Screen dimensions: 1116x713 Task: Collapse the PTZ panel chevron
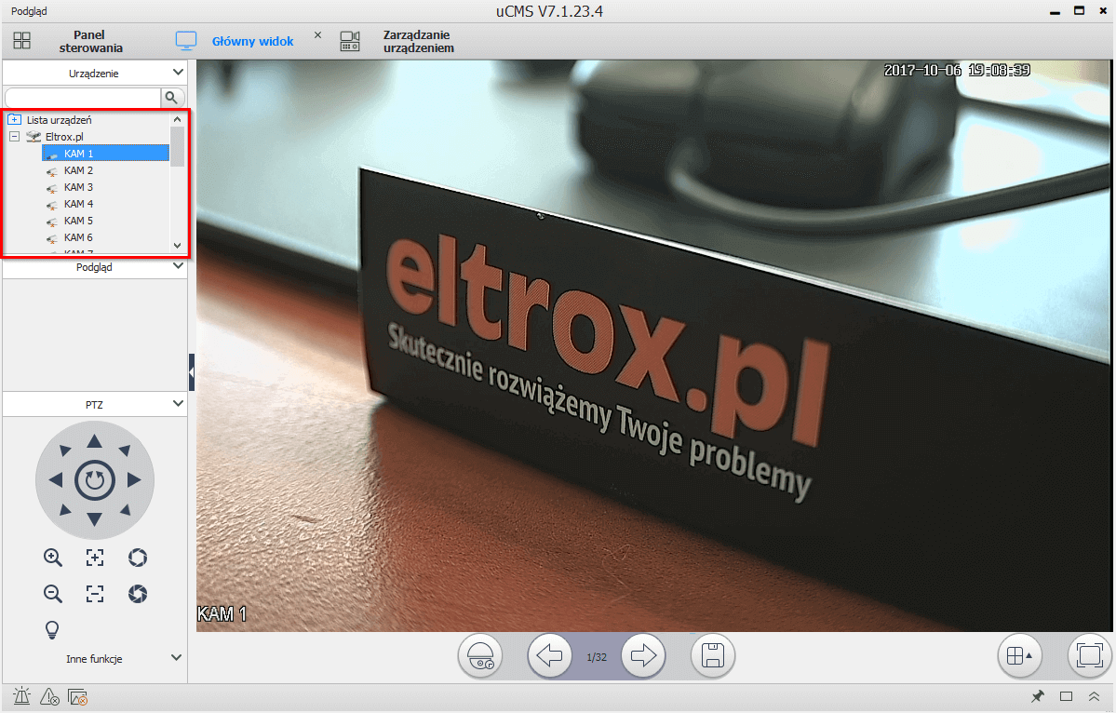pyautogui.click(x=178, y=403)
